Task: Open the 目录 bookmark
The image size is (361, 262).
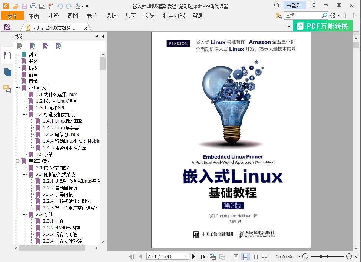Action: pos(33,81)
